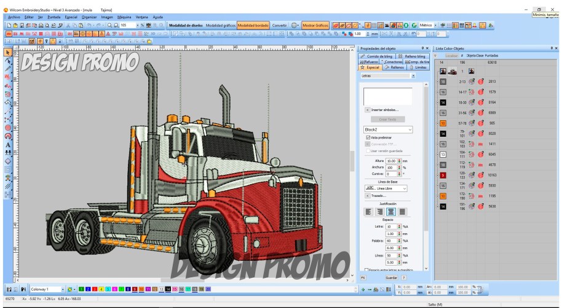Select left justification icon

(368, 212)
